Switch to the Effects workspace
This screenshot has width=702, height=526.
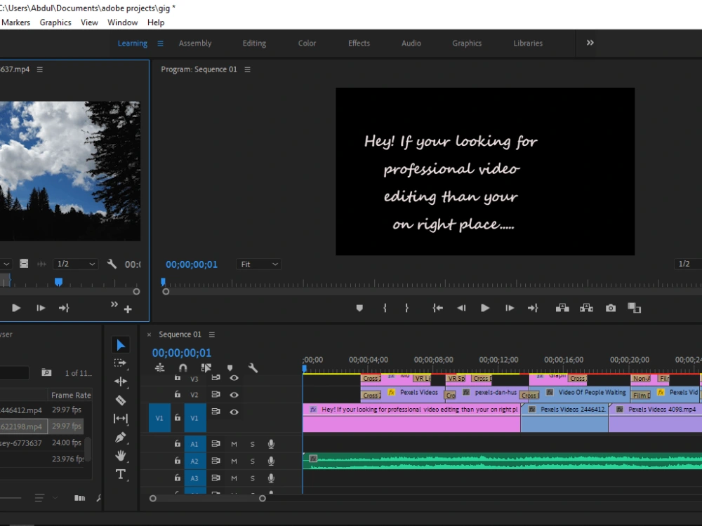[359, 43]
